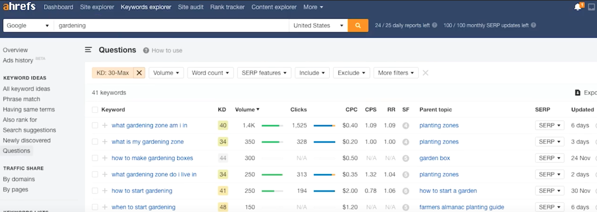
Task: Open the Volume filter dropdown
Action: pyautogui.click(x=166, y=73)
